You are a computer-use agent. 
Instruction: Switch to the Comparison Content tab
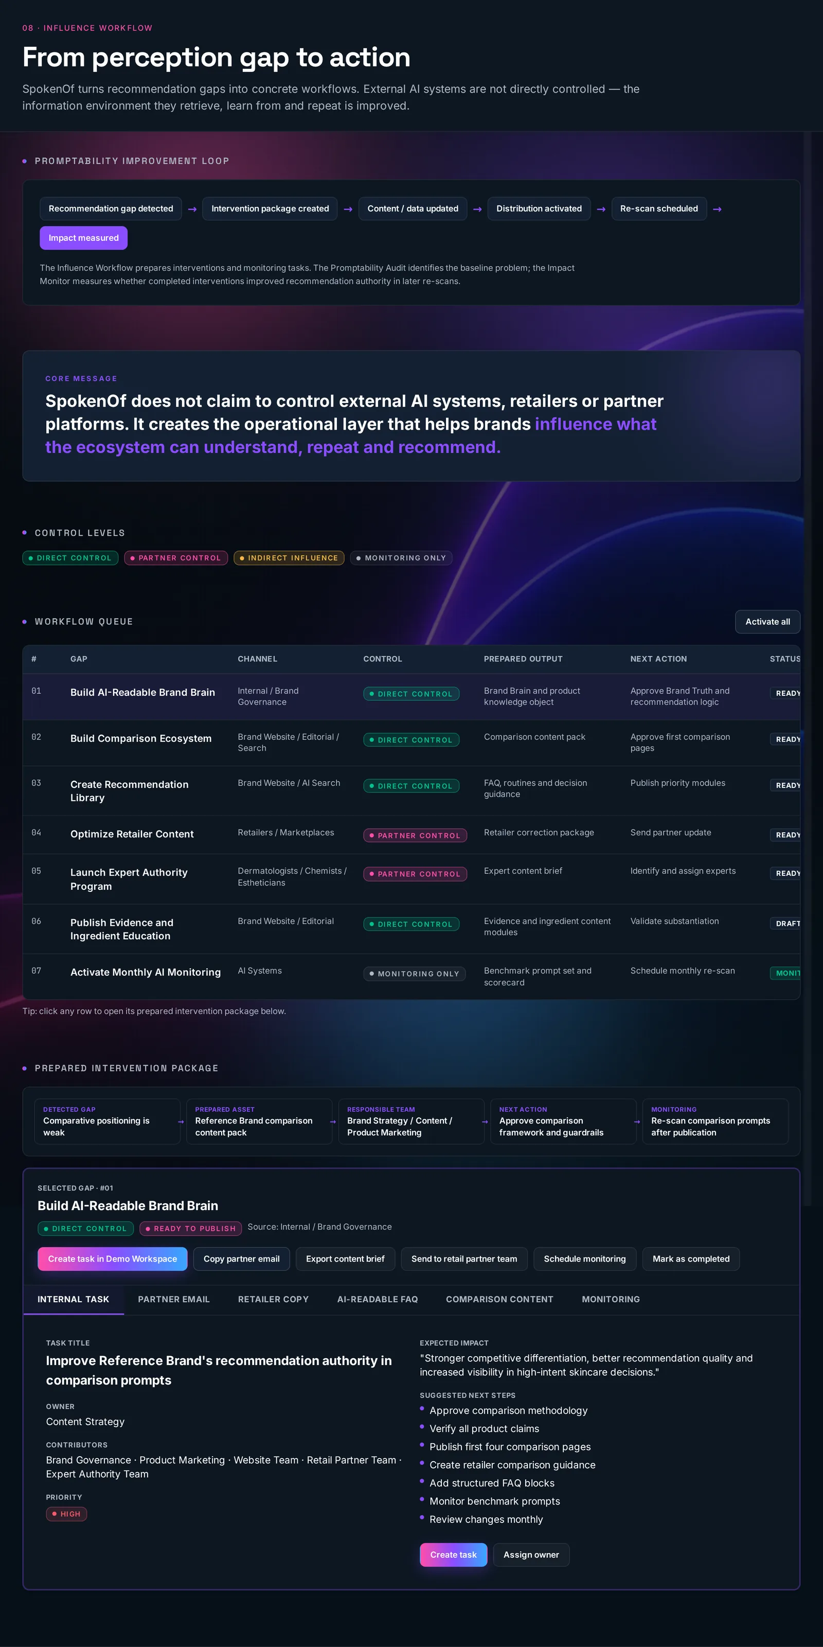[499, 1299]
